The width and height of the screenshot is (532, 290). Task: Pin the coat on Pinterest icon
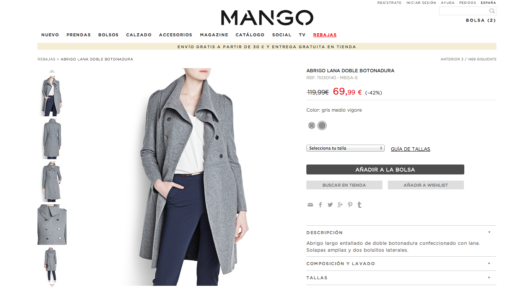click(x=350, y=205)
